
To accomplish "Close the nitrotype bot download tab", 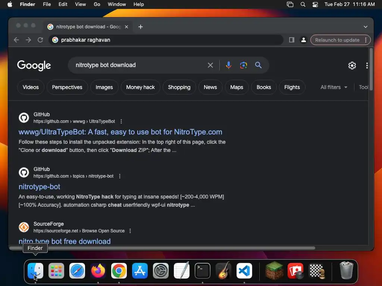I will click(x=126, y=27).
